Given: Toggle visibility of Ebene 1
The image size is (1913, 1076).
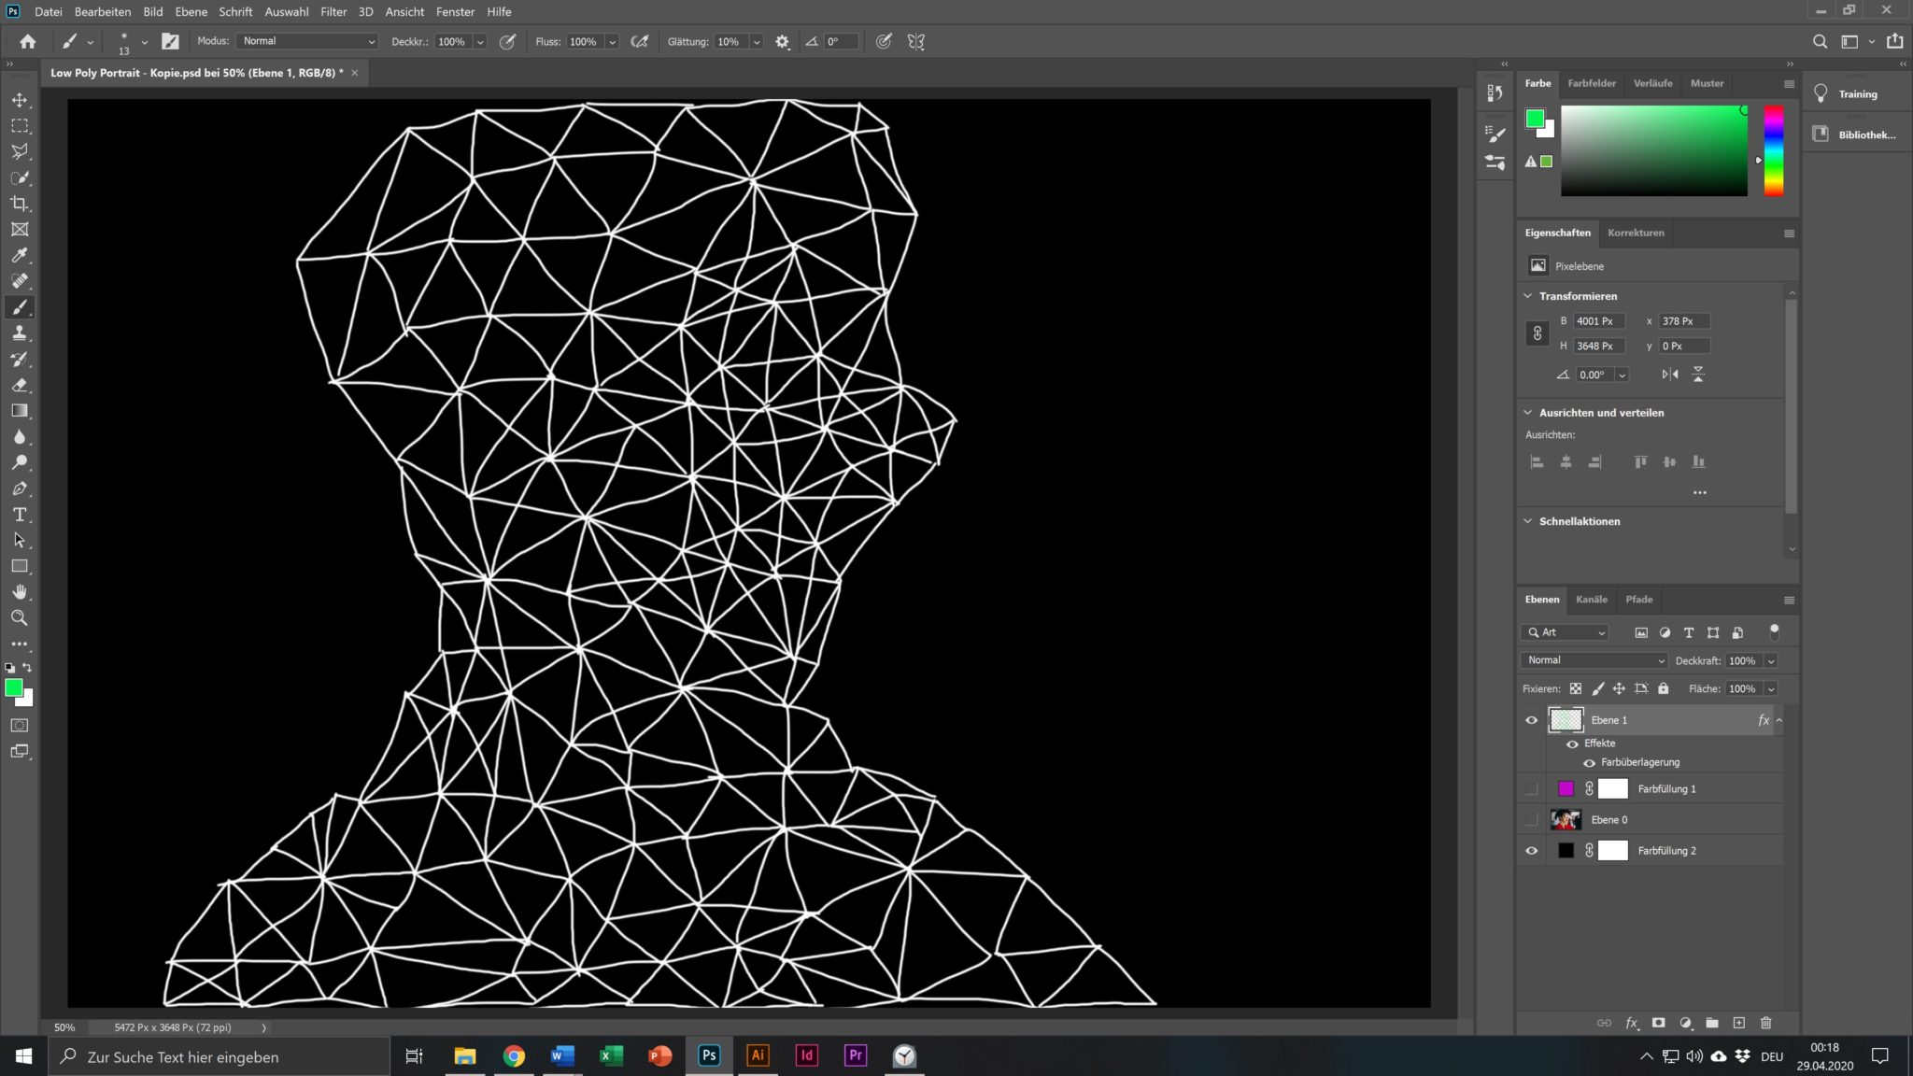Looking at the screenshot, I should coord(1532,720).
